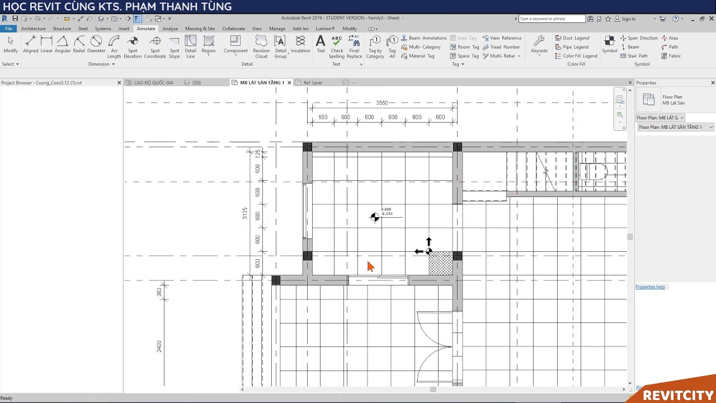Switch to the Ref. Level view tab
716x403 pixels.
coord(313,83)
